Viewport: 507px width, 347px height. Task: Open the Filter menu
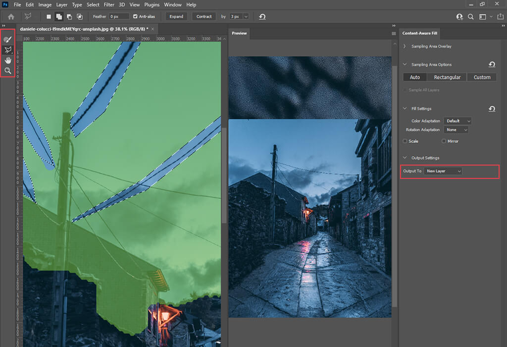109,4
